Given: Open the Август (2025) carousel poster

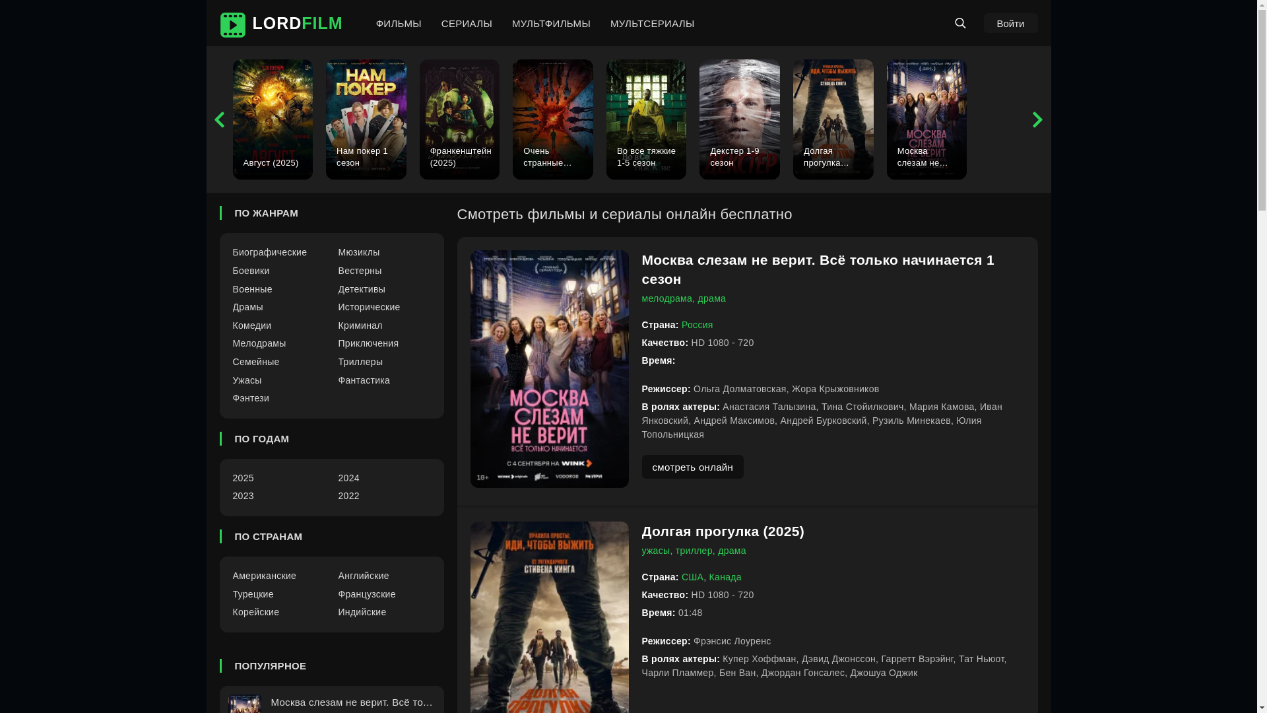Looking at the screenshot, I should [x=273, y=119].
